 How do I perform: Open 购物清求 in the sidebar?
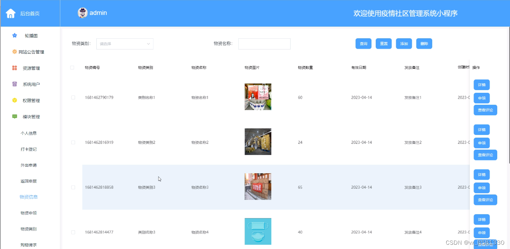tap(29, 245)
